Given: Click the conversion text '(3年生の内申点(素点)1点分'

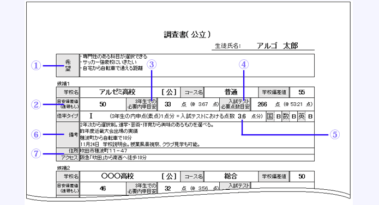Looking at the screenshot, I should click(x=142, y=116).
